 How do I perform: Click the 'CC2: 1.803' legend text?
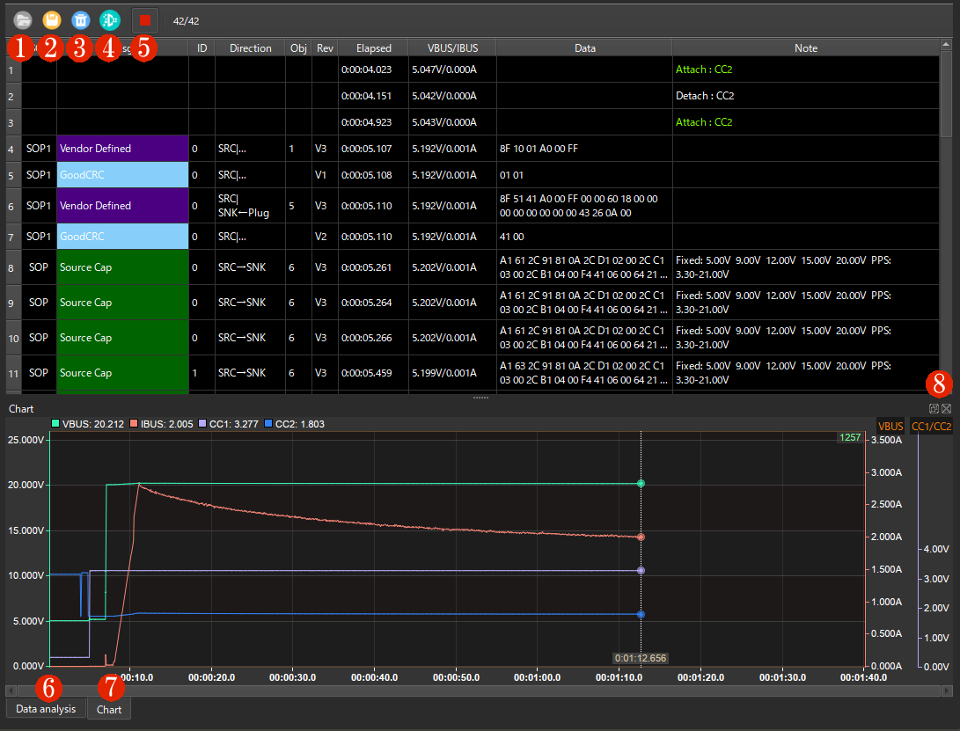click(x=300, y=424)
